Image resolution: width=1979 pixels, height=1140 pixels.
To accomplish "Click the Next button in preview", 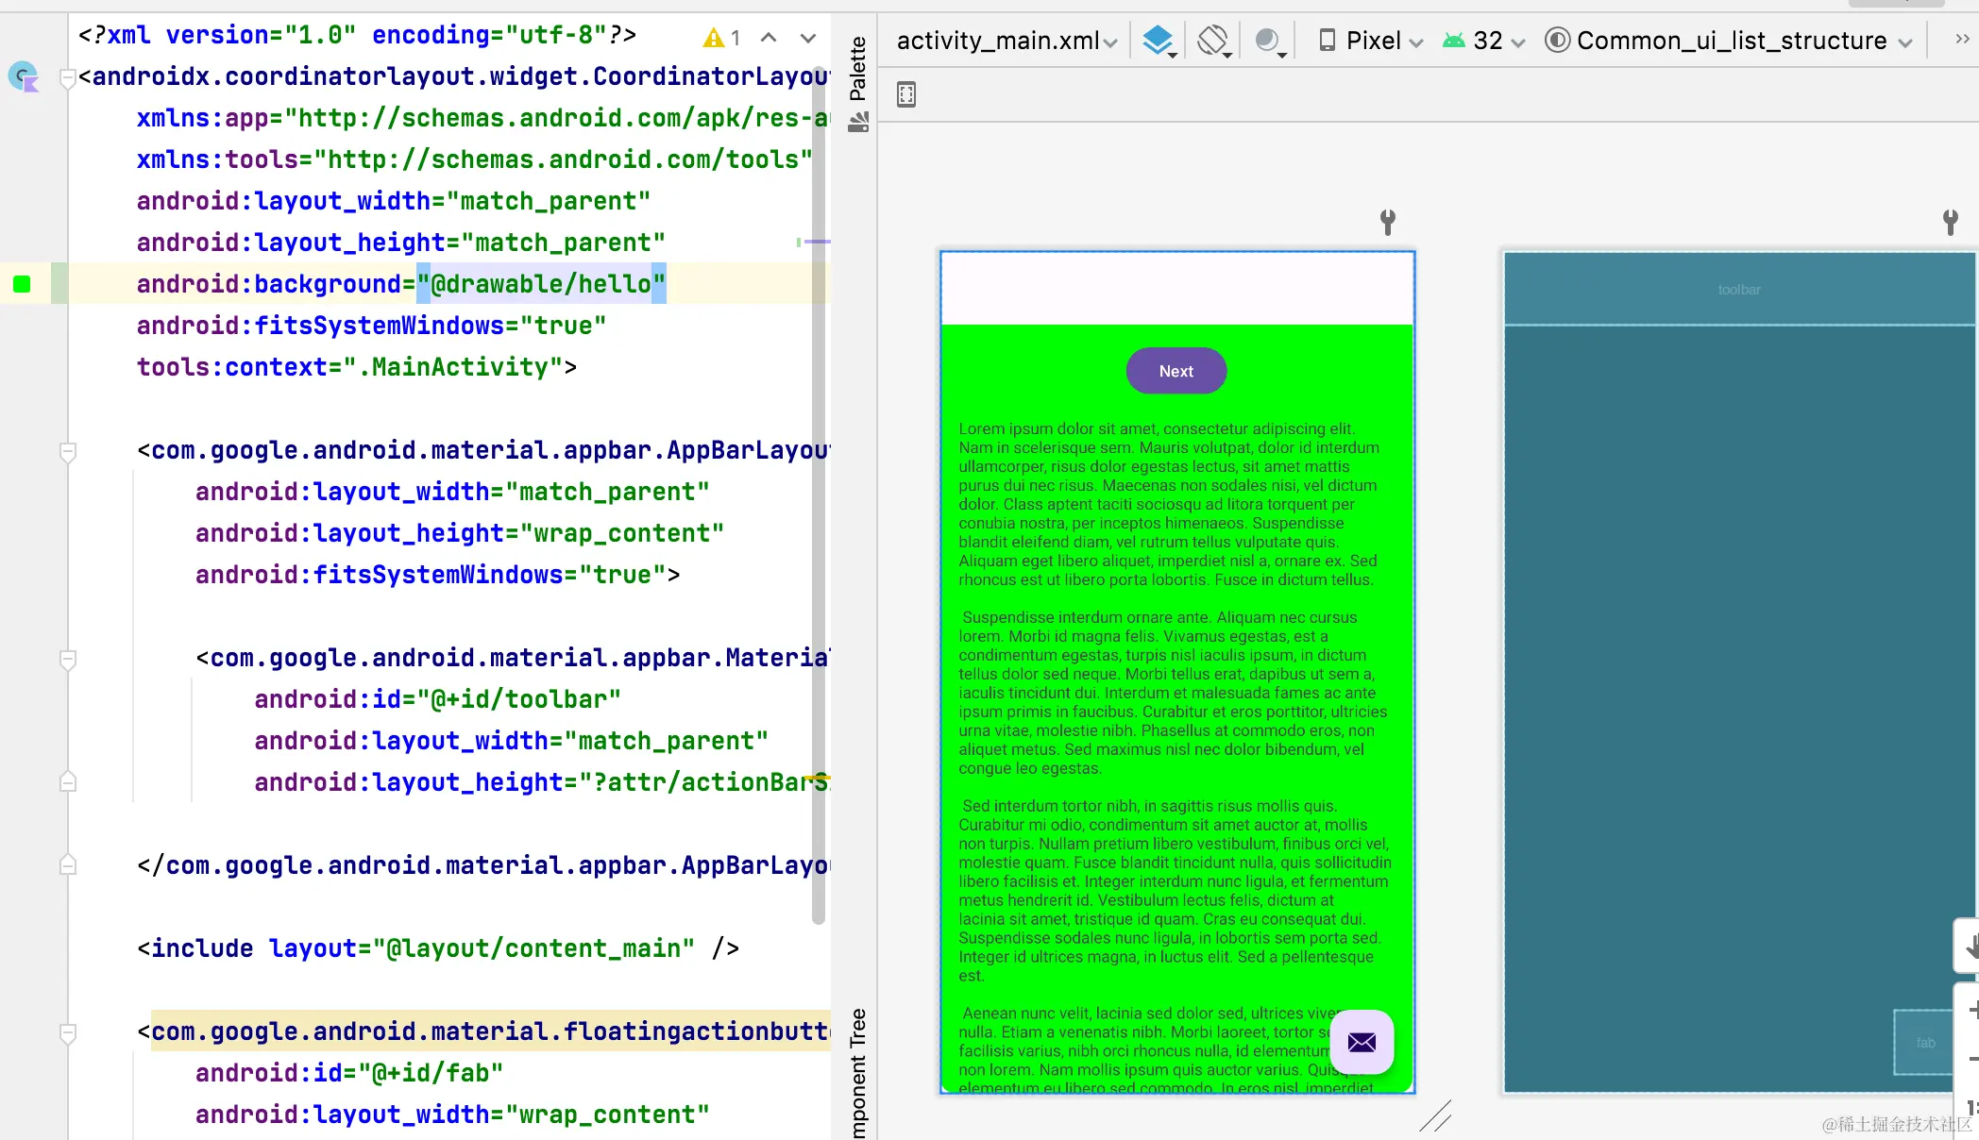I will click(1176, 371).
